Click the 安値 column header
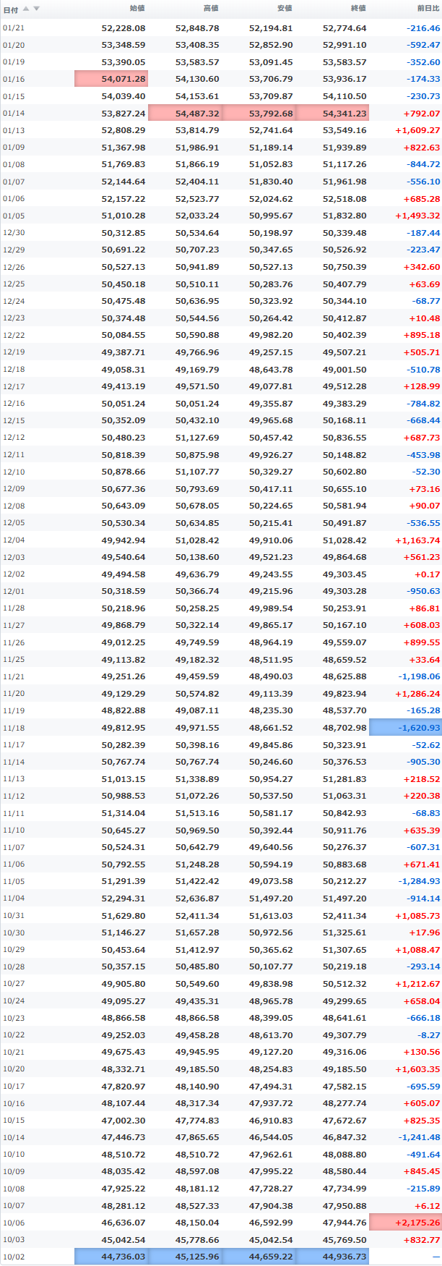442x1266 pixels. [285, 9]
